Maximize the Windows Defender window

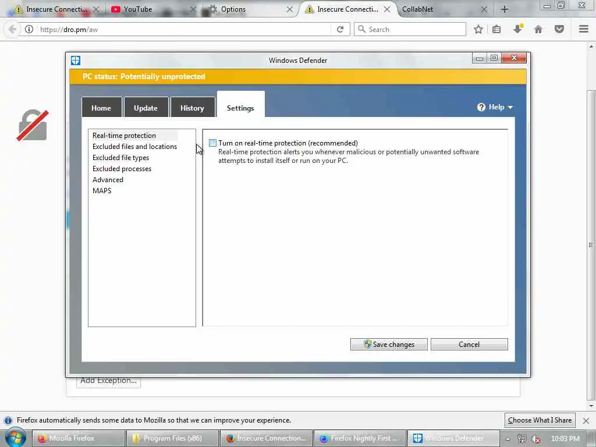[494, 58]
